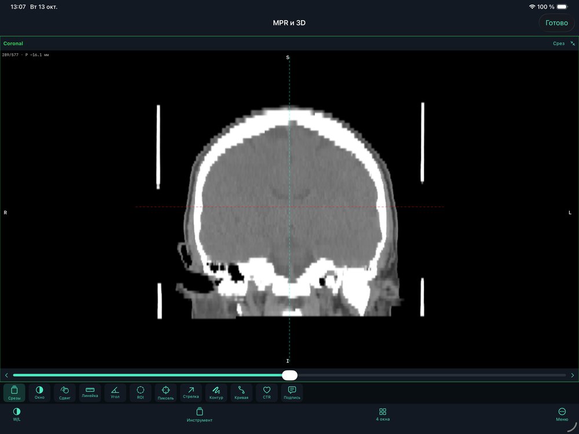Click the L orientation marker

570,212
